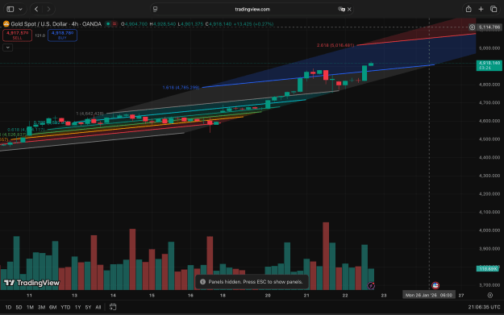Screen dimensions: 504x315
Task: Click the US flag economic event marker
Action: tap(435, 285)
